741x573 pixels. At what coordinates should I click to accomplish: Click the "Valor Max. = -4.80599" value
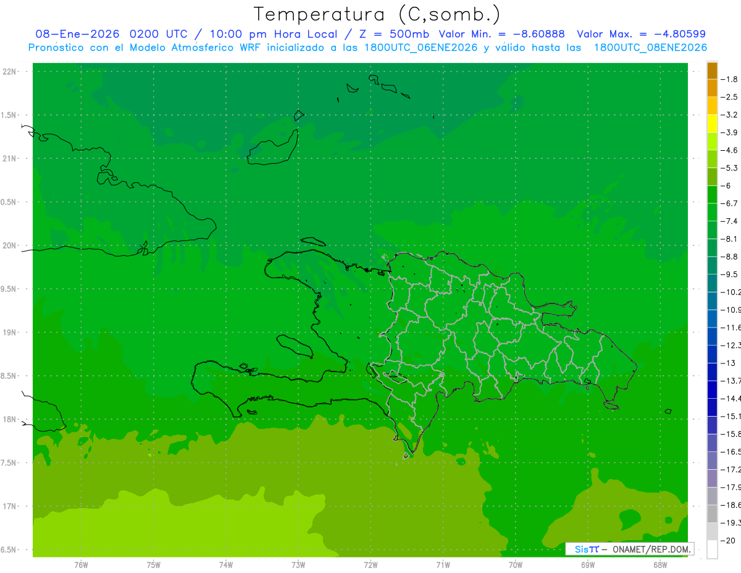(x=641, y=34)
